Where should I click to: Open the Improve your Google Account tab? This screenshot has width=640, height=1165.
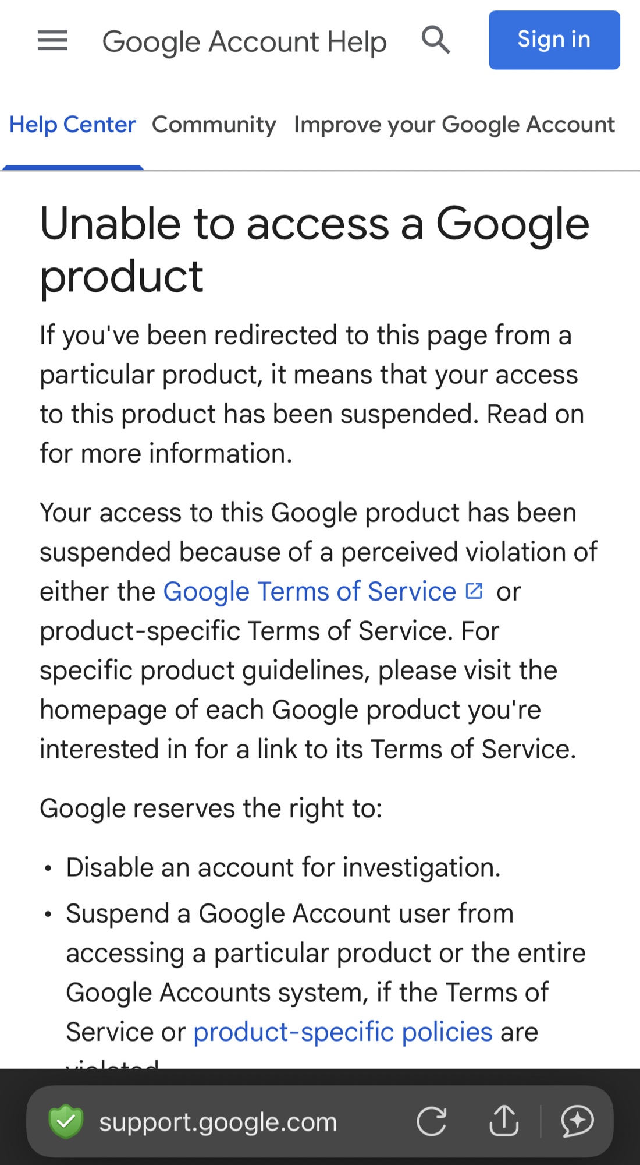point(454,125)
